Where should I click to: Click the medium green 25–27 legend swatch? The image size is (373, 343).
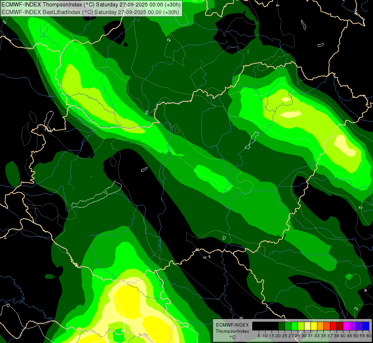(x=288, y=326)
